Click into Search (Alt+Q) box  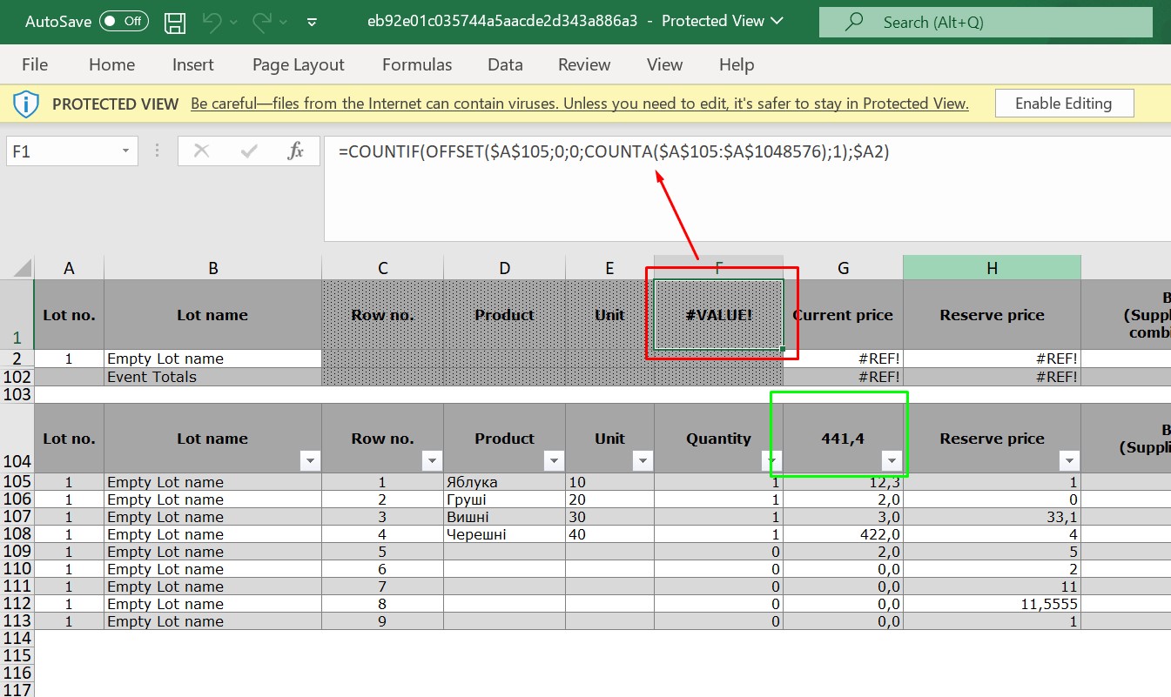[986, 22]
